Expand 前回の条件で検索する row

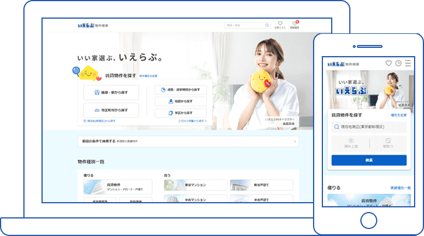[188, 141]
